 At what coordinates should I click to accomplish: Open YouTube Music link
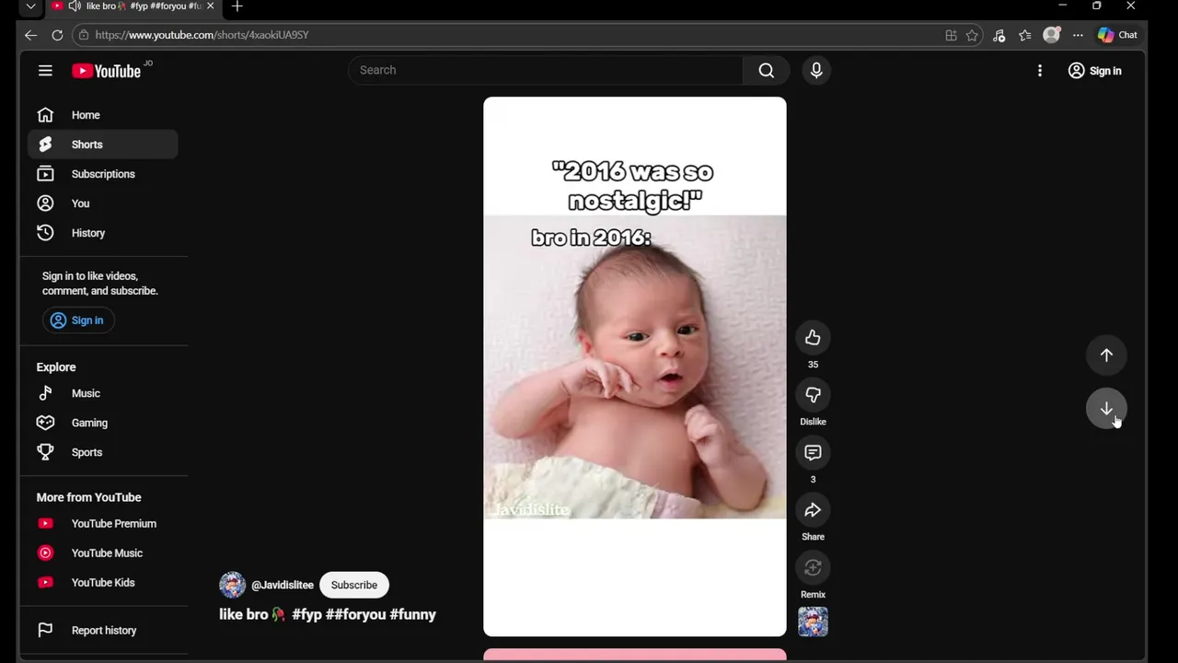tap(102, 553)
